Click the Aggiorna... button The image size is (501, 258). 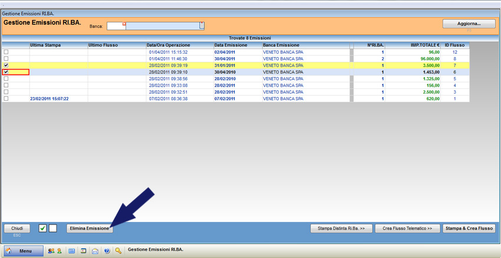click(469, 24)
